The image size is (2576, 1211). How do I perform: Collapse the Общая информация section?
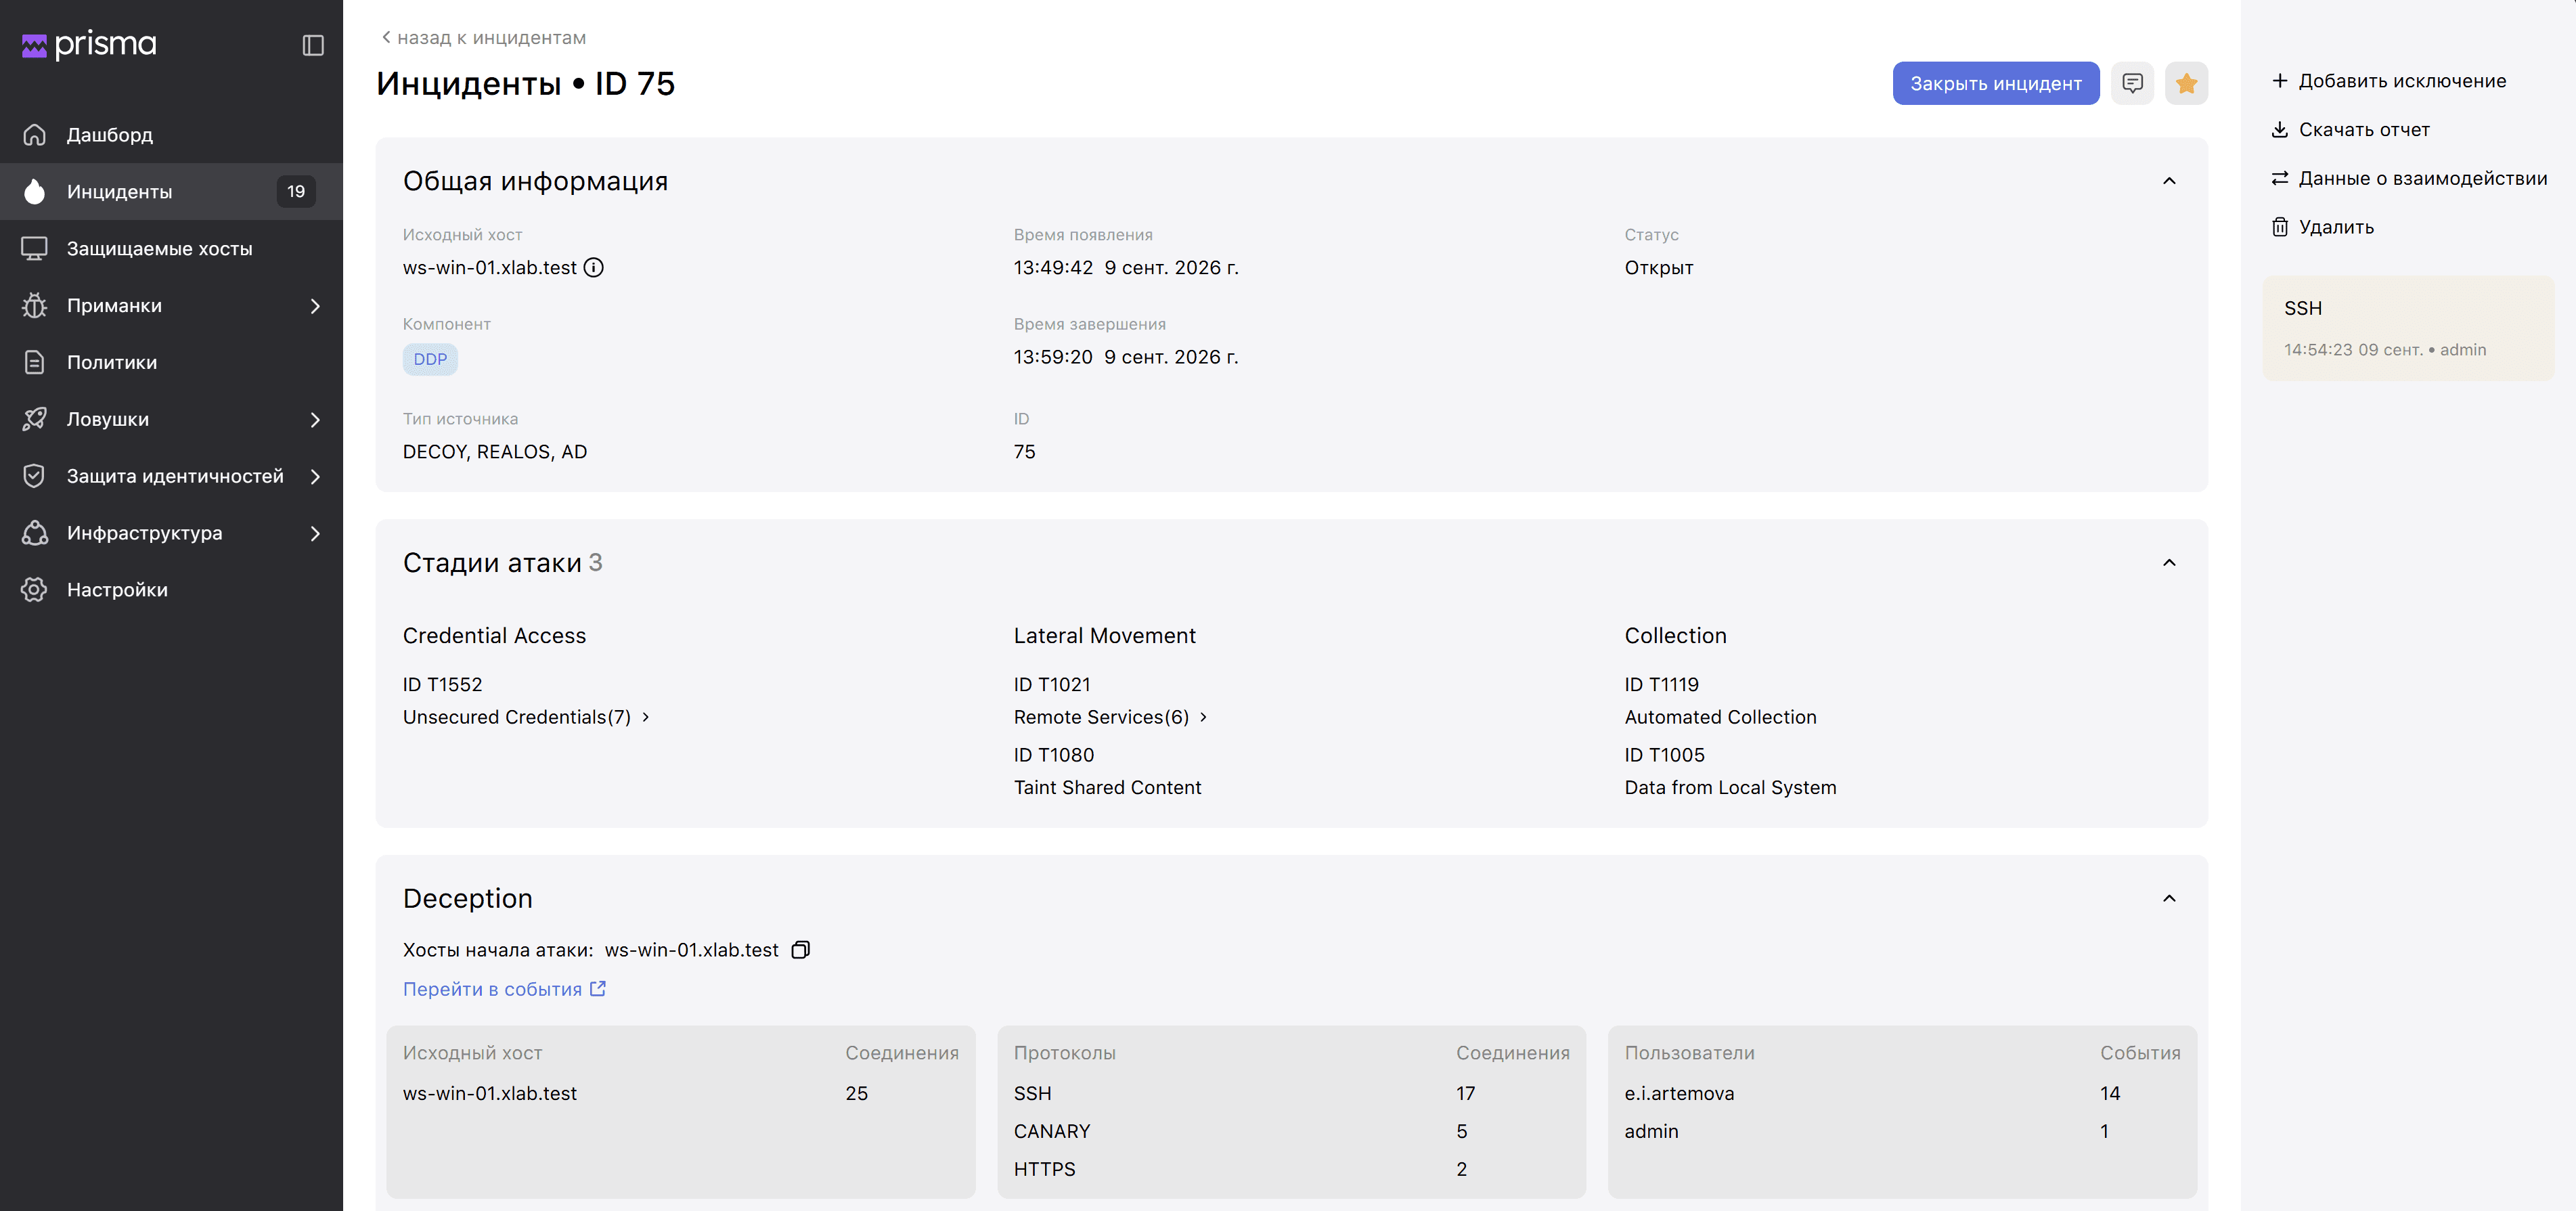pos(2169,181)
